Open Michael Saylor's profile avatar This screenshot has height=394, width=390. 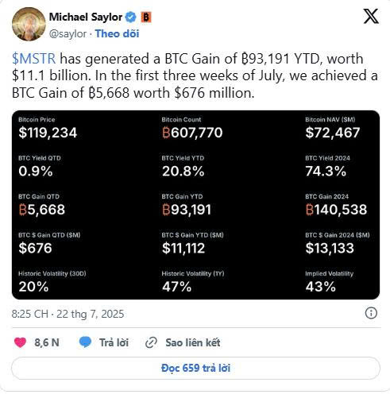click(29, 24)
